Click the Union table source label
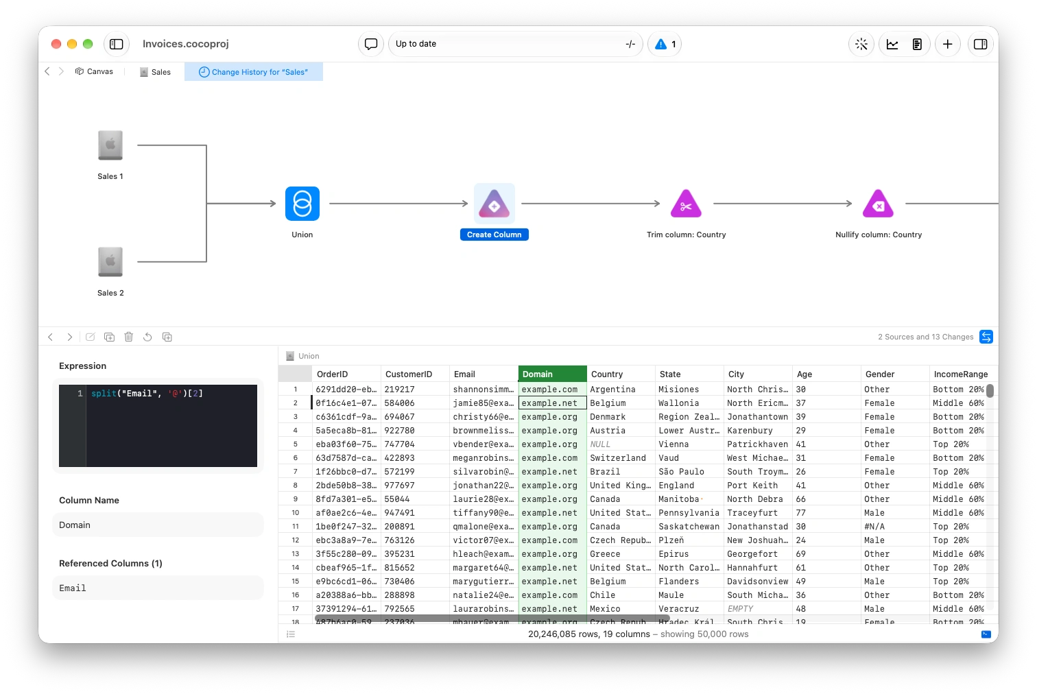Image resolution: width=1037 pixels, height=694 pixels. click(302, 356)
